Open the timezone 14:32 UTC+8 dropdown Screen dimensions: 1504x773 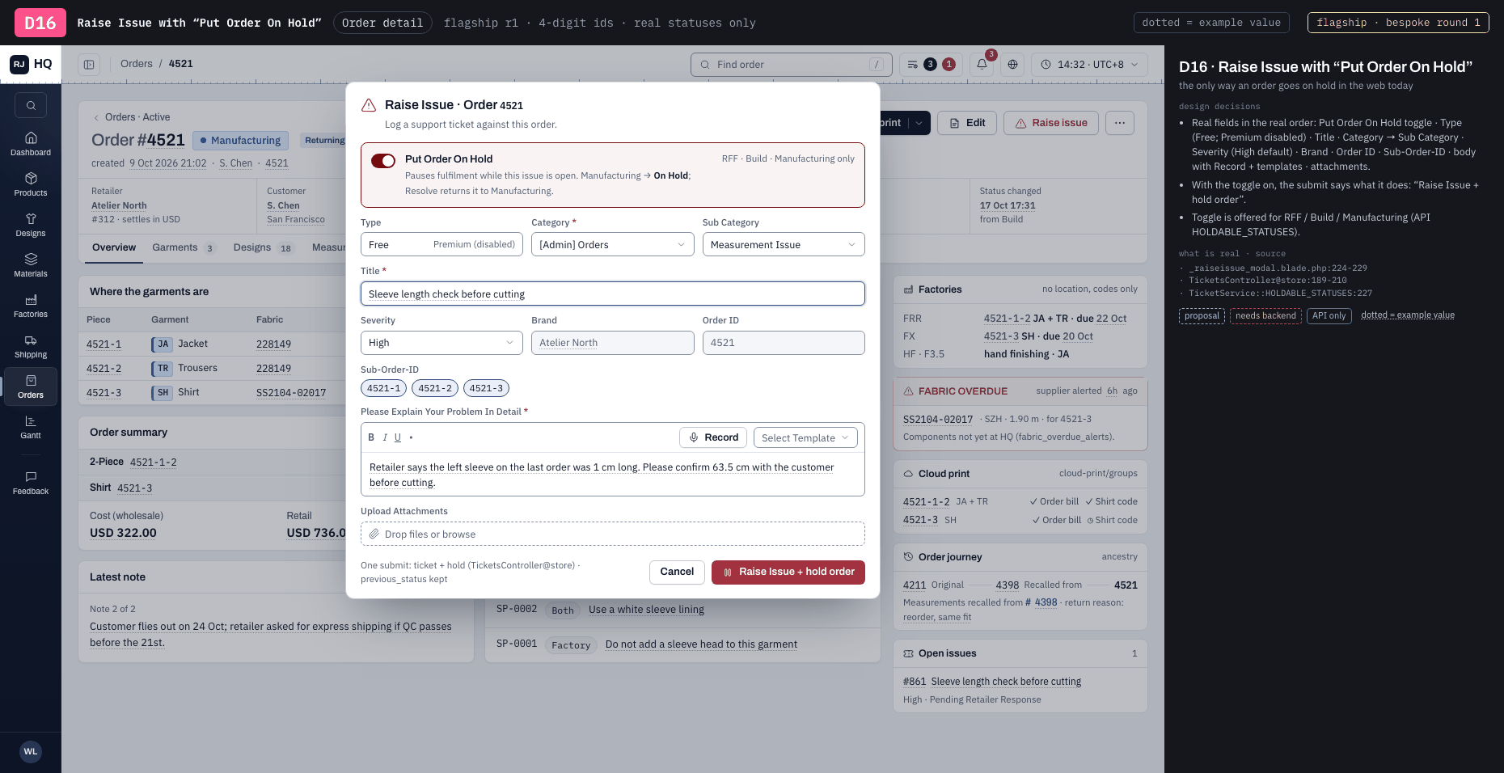coord(1089,65)
